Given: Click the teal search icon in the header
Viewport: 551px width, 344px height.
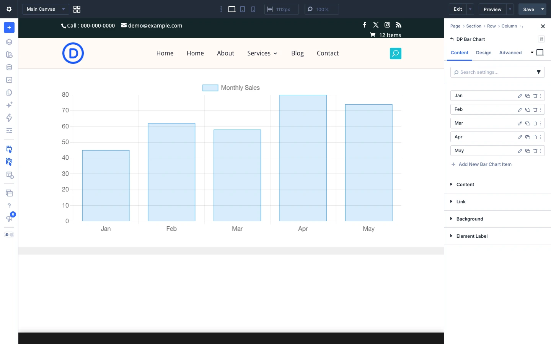Looking at the screenshot, I should [x=396, y=54].
